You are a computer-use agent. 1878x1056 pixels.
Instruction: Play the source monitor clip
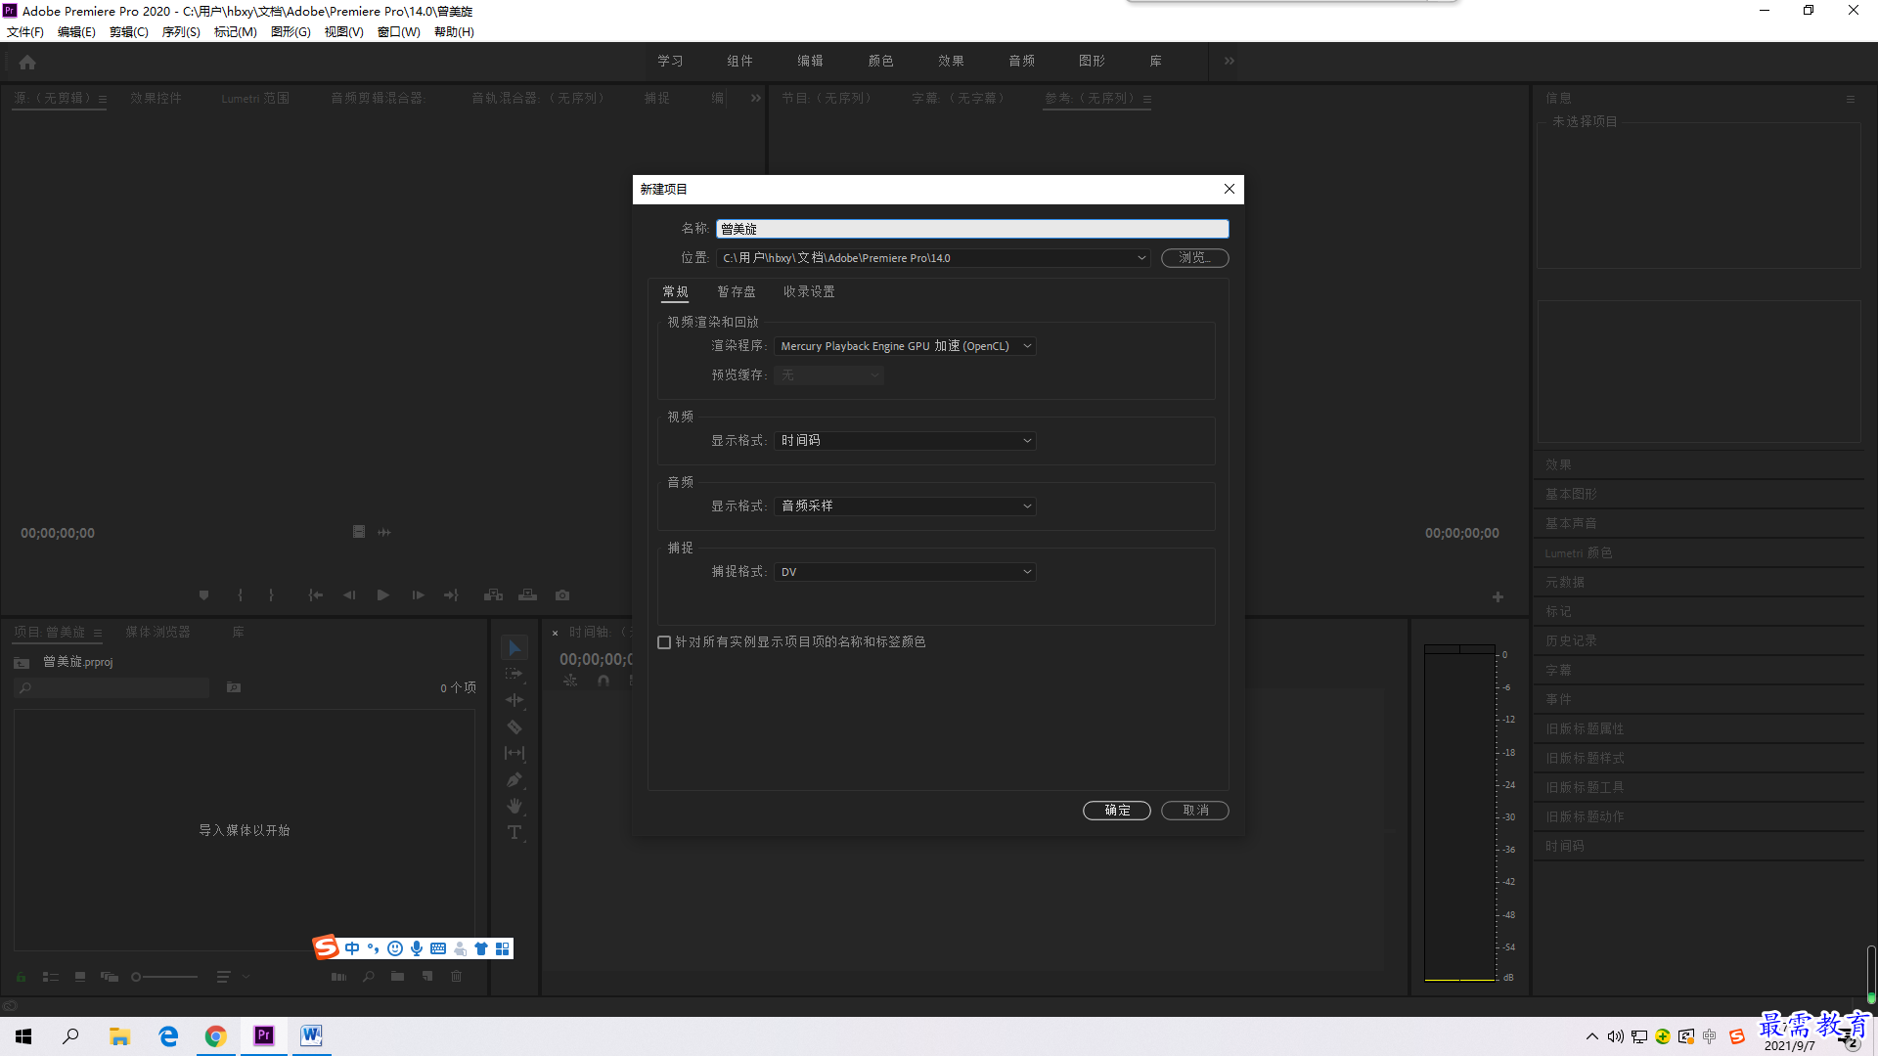tap(383, 594)
